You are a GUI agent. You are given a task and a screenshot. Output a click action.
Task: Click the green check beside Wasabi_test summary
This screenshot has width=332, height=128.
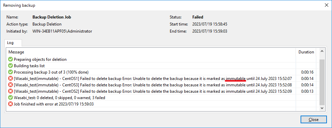[10, 98]
